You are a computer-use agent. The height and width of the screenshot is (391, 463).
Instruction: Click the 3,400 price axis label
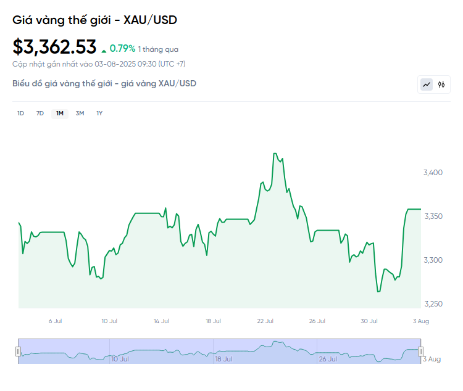[x=433, y=172]
